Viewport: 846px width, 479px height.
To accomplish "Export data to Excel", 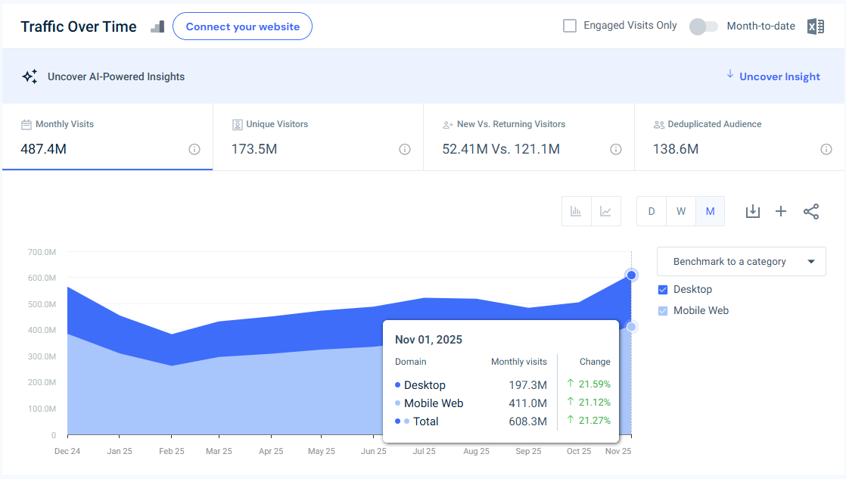I will [x=815, y=26].
